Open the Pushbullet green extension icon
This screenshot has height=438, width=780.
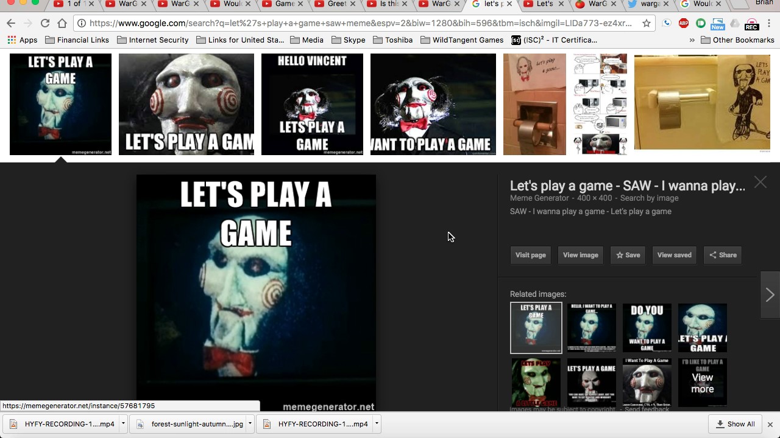(701, 24)
